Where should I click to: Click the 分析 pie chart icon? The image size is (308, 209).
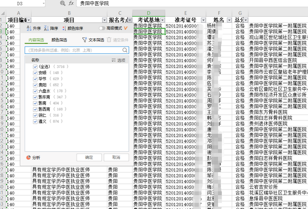click(29, 157)
